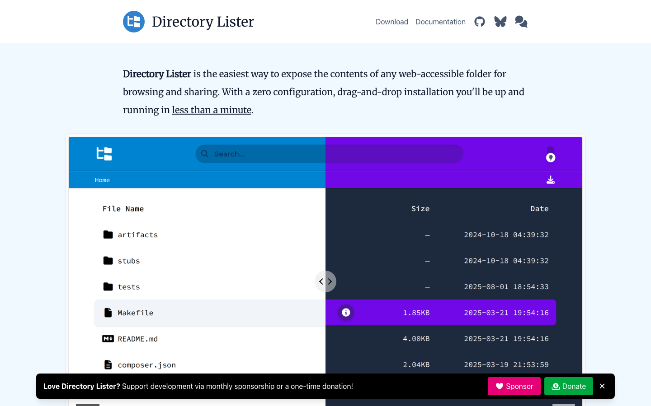Viewport: 651px width, 406px height.
Task: Open the Bluesky butterfly icon
Action: tap(500, 22)
